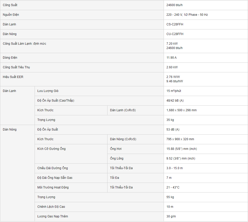
Task: Click the "Nguồn Điện" row label
Action: point(11,15)
